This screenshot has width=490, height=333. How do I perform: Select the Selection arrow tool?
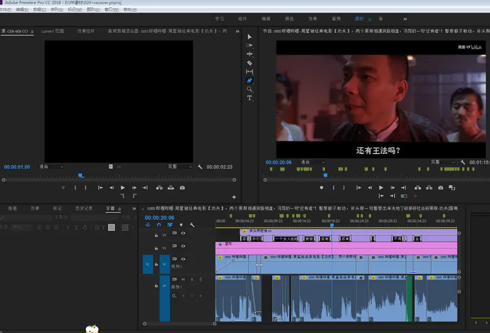pos(249,37)
